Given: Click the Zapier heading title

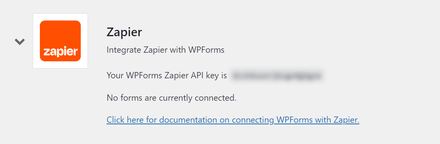Looking at the screenshot, I should tap(124, 32).
